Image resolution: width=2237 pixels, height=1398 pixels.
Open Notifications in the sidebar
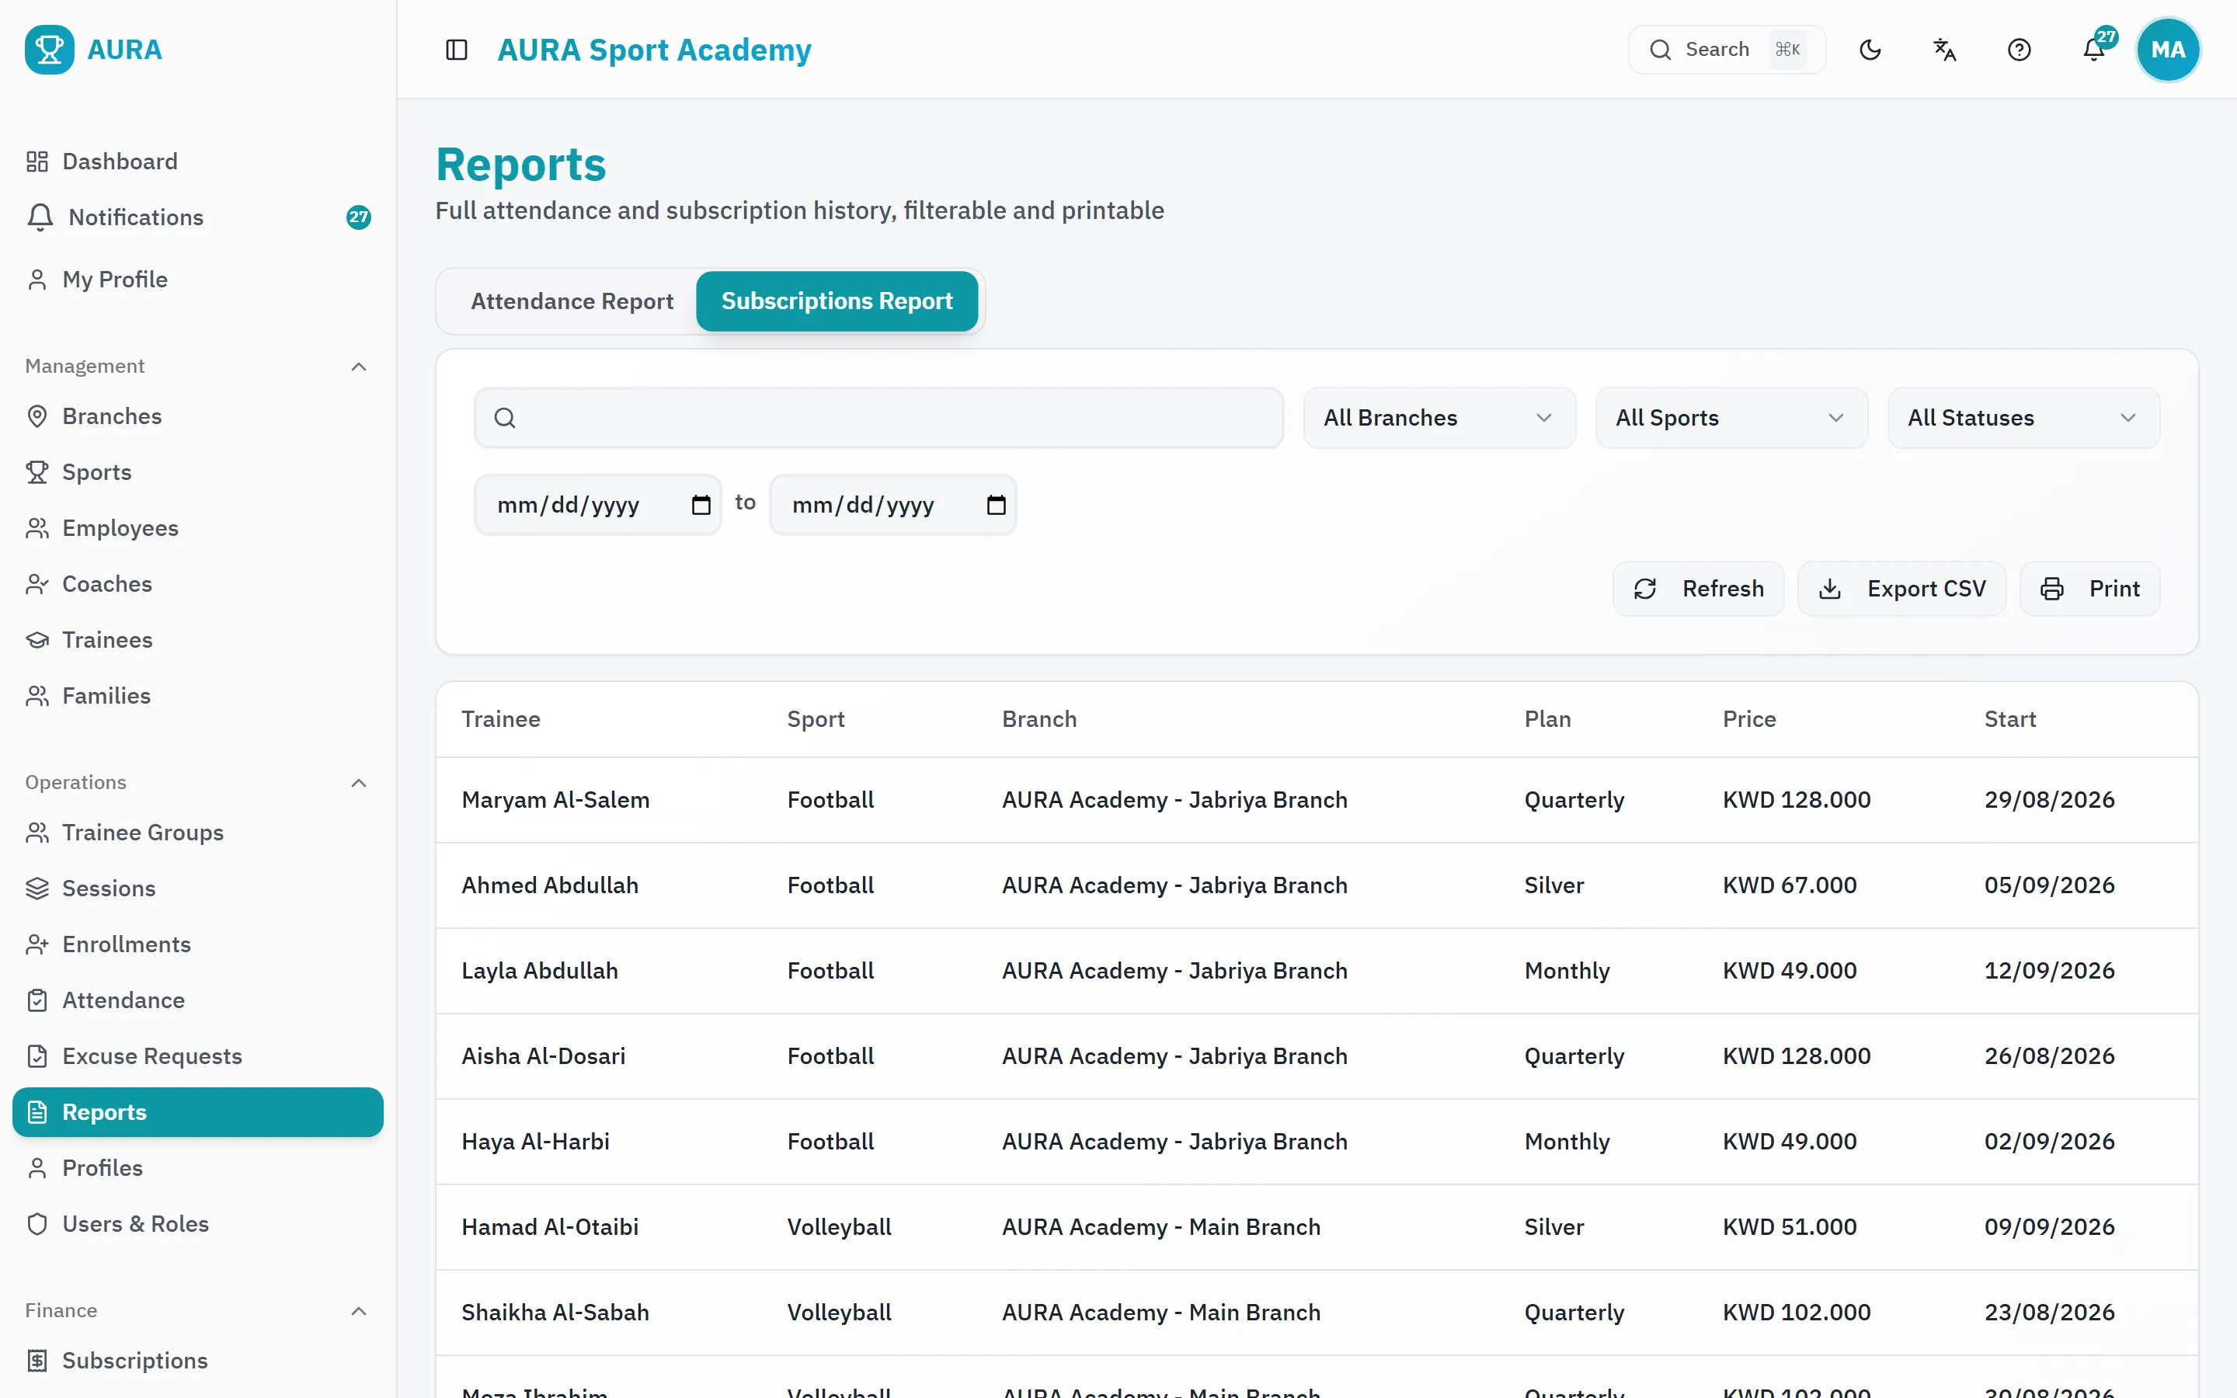(x=198, y=217)
